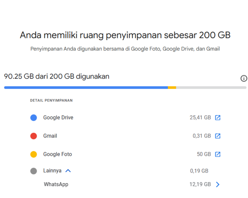Viewport: 248px width, 198px height.
Task: Click the 12,19 GB WhatsApp size value
Action: tap(200, 184)
